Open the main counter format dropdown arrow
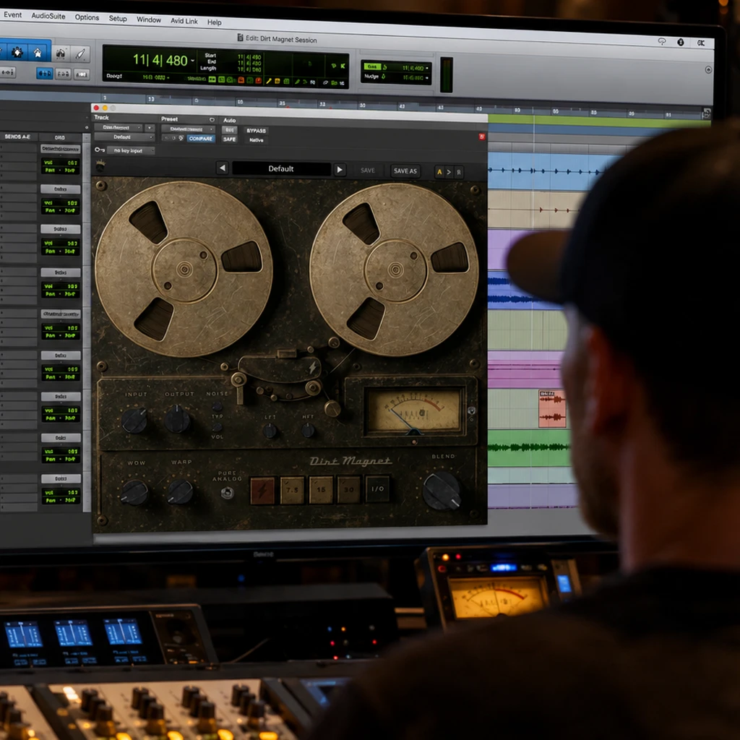Viewport: 740px width, 740px height. click(192, 61)
